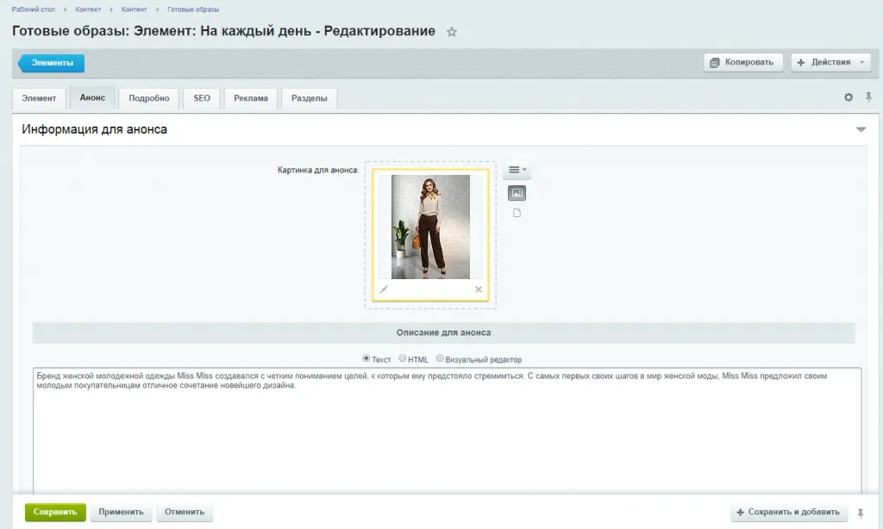Edit the announcement picture with the pencil icon

384,289
